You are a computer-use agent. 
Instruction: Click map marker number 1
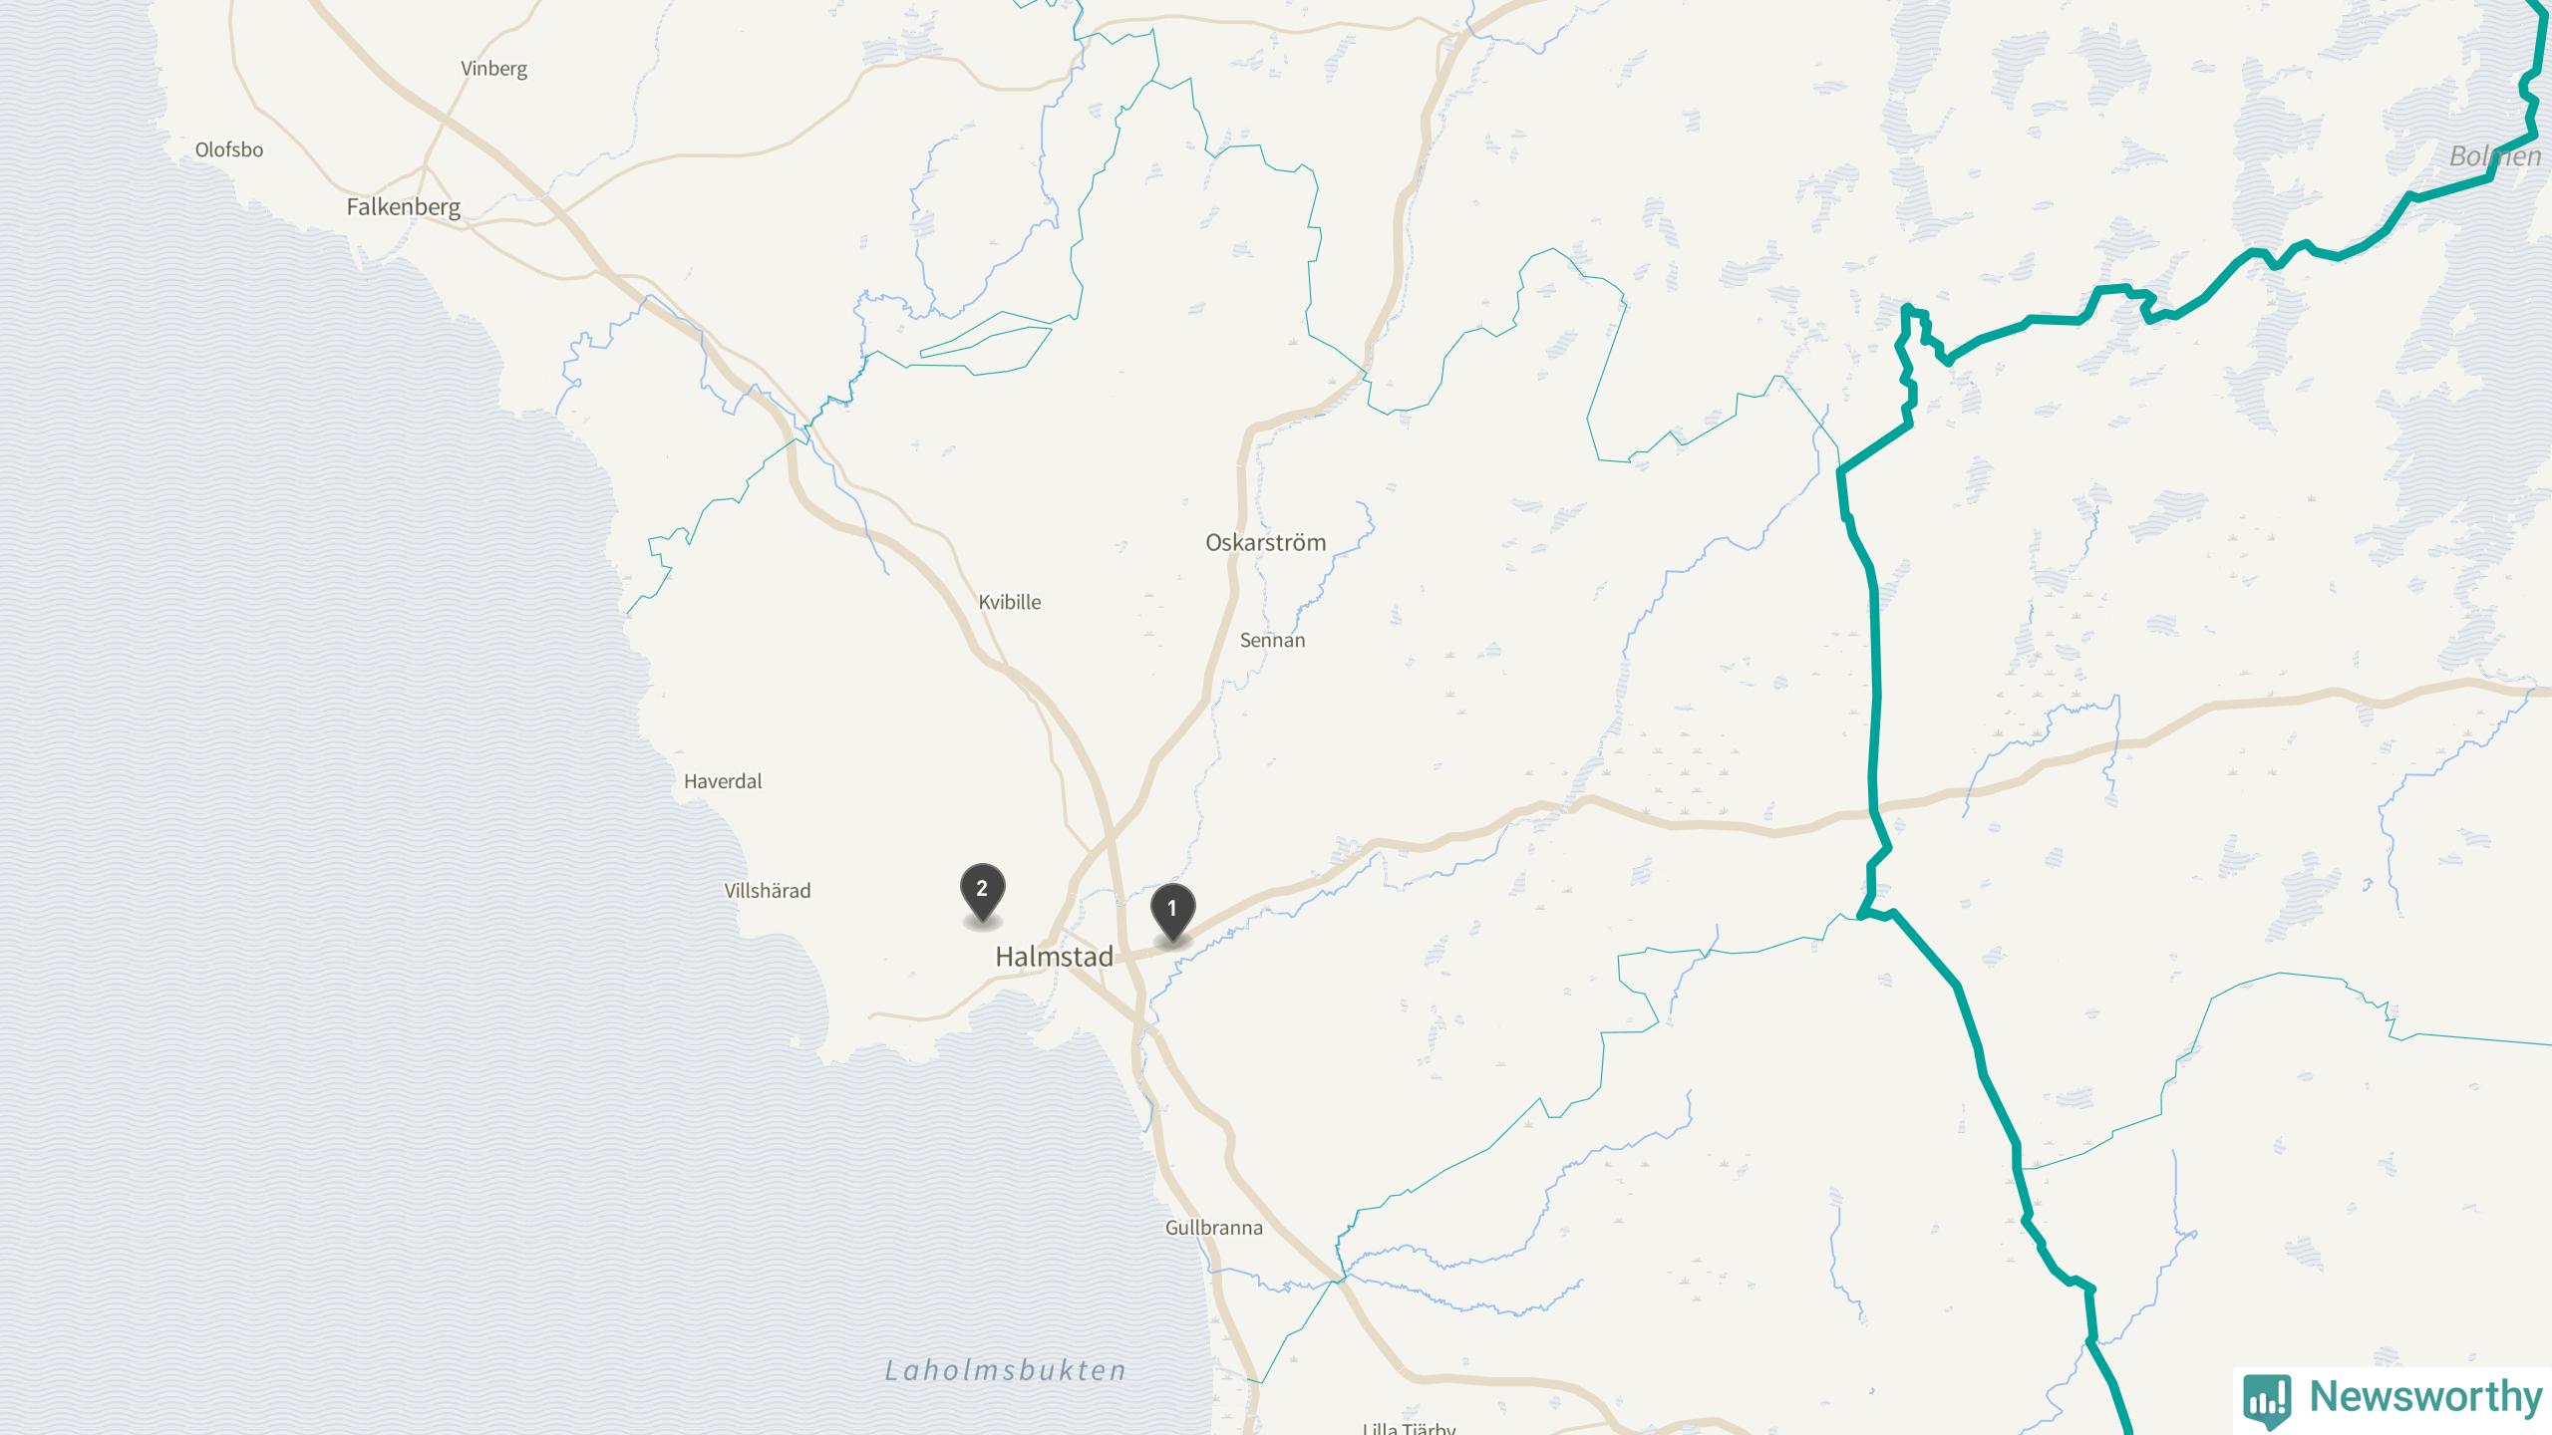(x=1172, y=912)
